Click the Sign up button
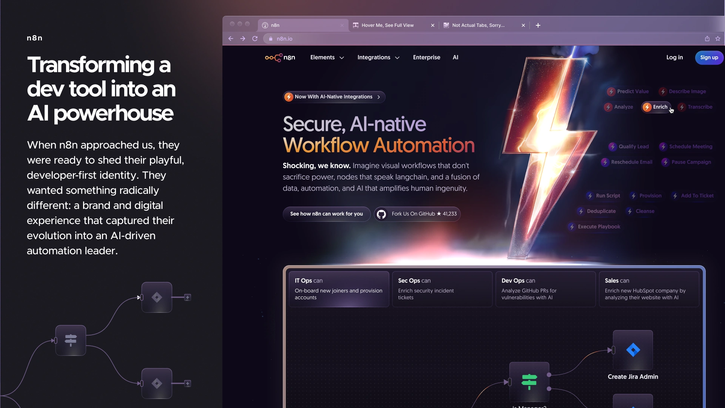This screenshot has height=408, width=725. pyautogui.click(x=709, y=57)
